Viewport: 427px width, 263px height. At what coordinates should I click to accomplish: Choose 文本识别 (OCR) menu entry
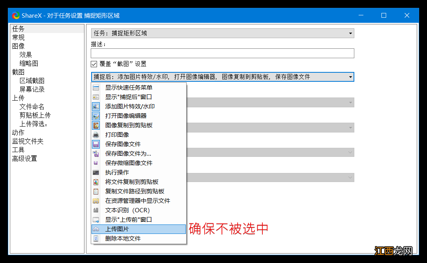tap(139, 210)
